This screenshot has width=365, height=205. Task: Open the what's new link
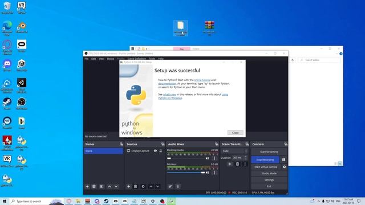[169, 95]
